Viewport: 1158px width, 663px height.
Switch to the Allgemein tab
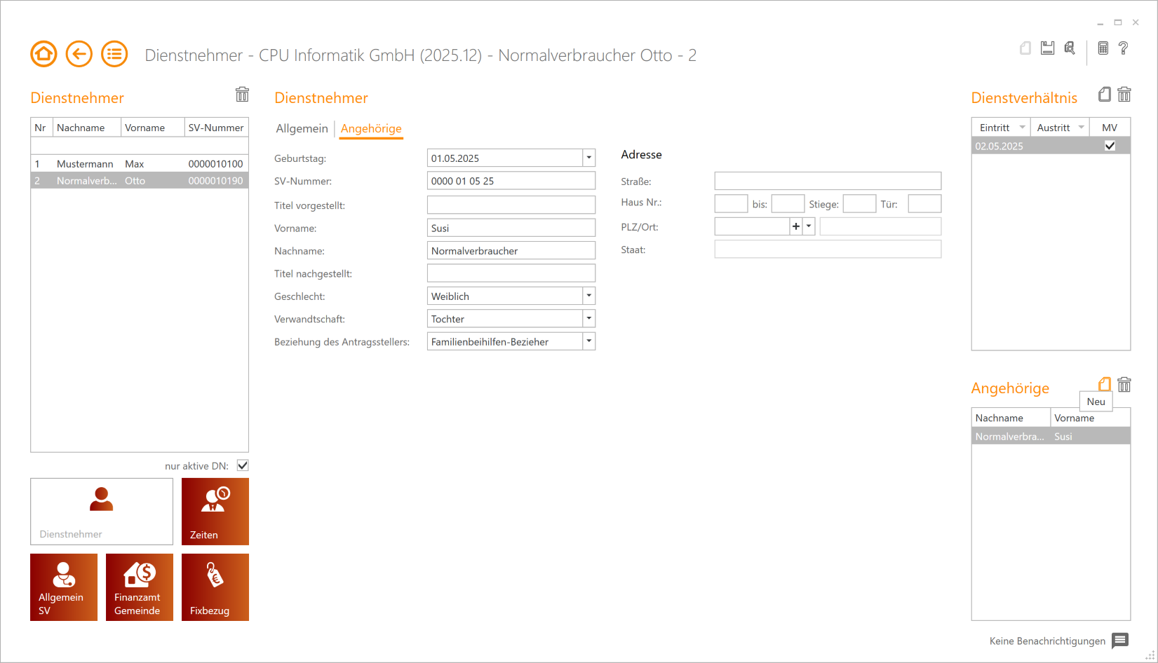click(x=302, y=128)
